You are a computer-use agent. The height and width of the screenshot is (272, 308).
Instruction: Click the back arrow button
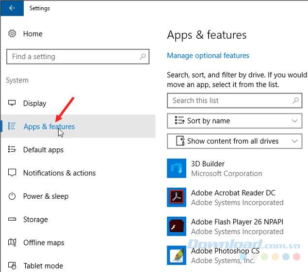(12, 8)
